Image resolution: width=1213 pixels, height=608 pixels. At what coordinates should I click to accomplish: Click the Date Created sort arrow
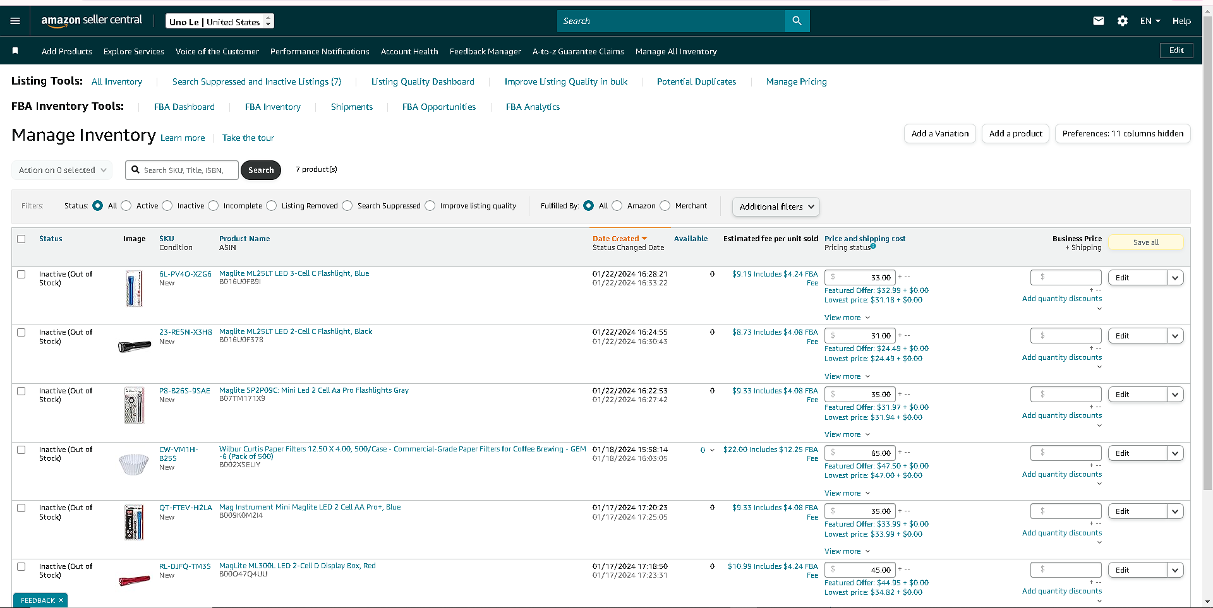[x=644, y=239]
